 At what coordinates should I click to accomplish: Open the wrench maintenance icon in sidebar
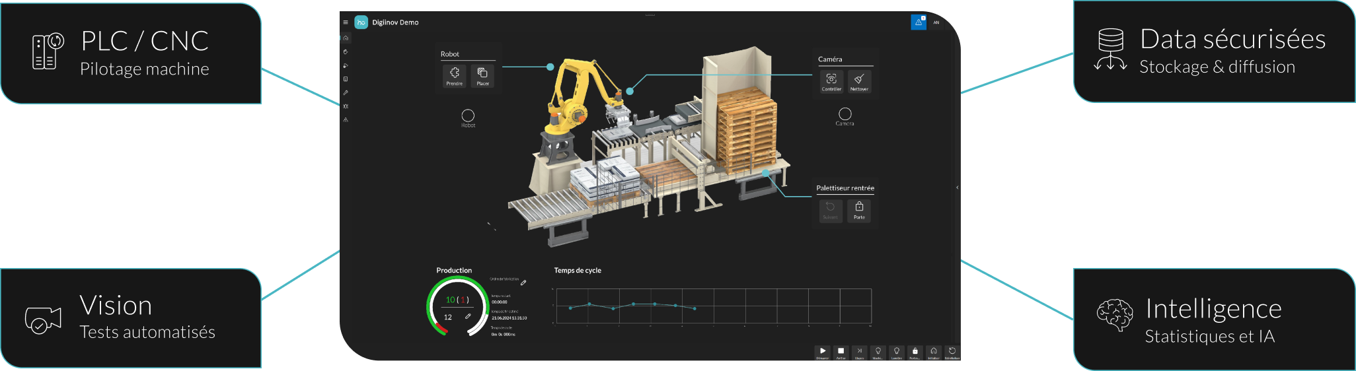[x=346, y=92]
